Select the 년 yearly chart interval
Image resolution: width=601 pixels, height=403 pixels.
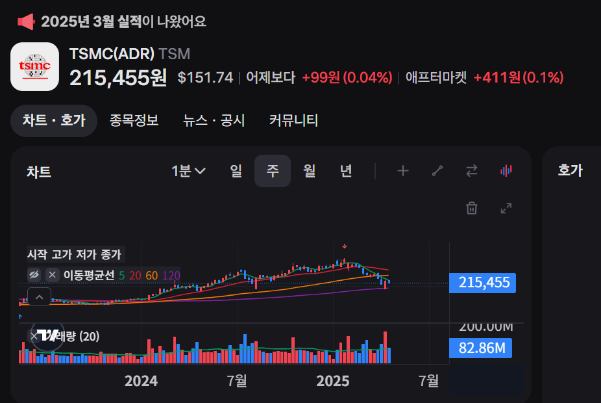[x=346, y=171]
